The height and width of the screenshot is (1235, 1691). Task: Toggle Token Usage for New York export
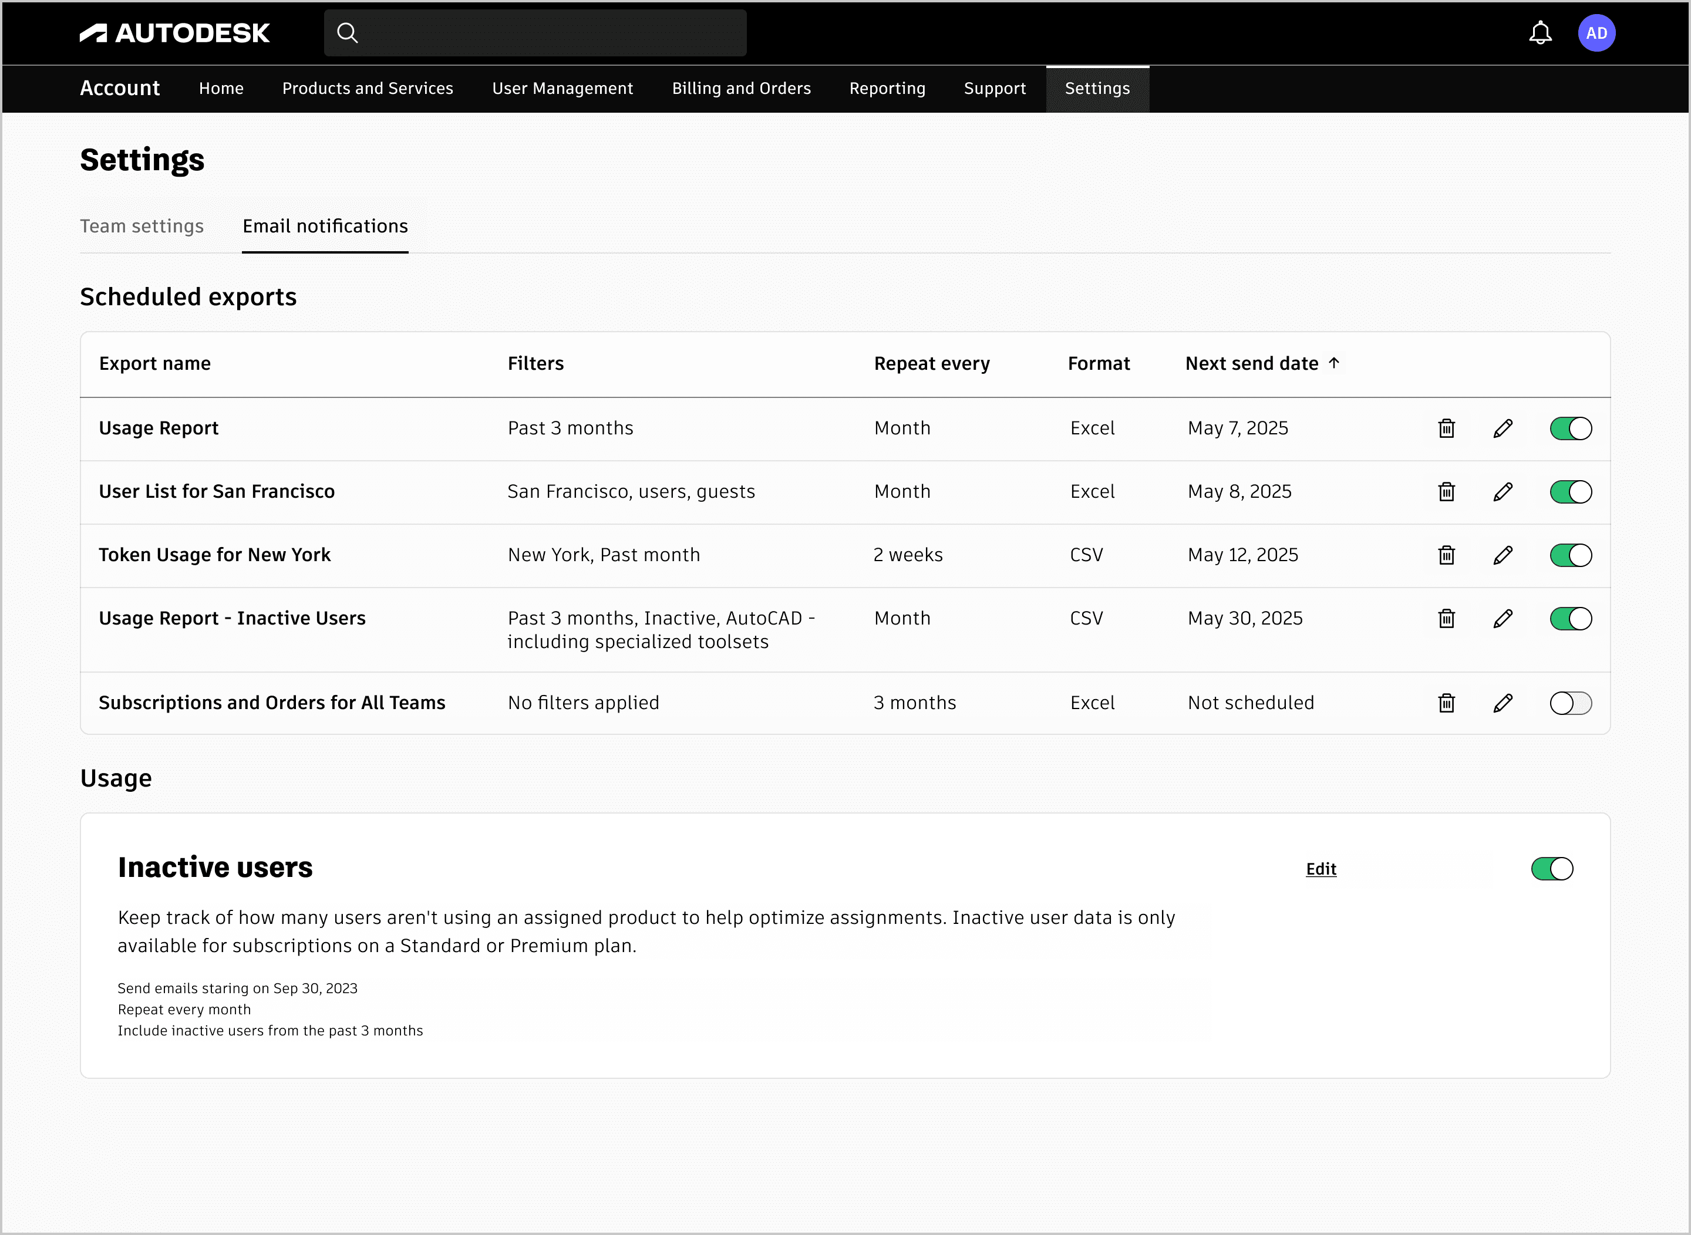tap(1570, 555)
